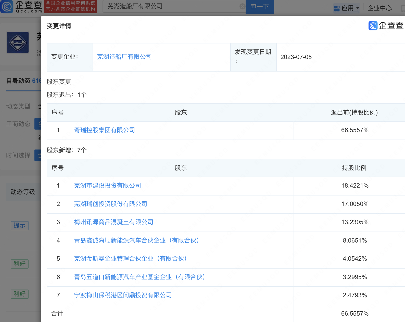Click the 股东新增：7个 heading
This screenshot has width=405, height=322.
(x=67, y=150)
